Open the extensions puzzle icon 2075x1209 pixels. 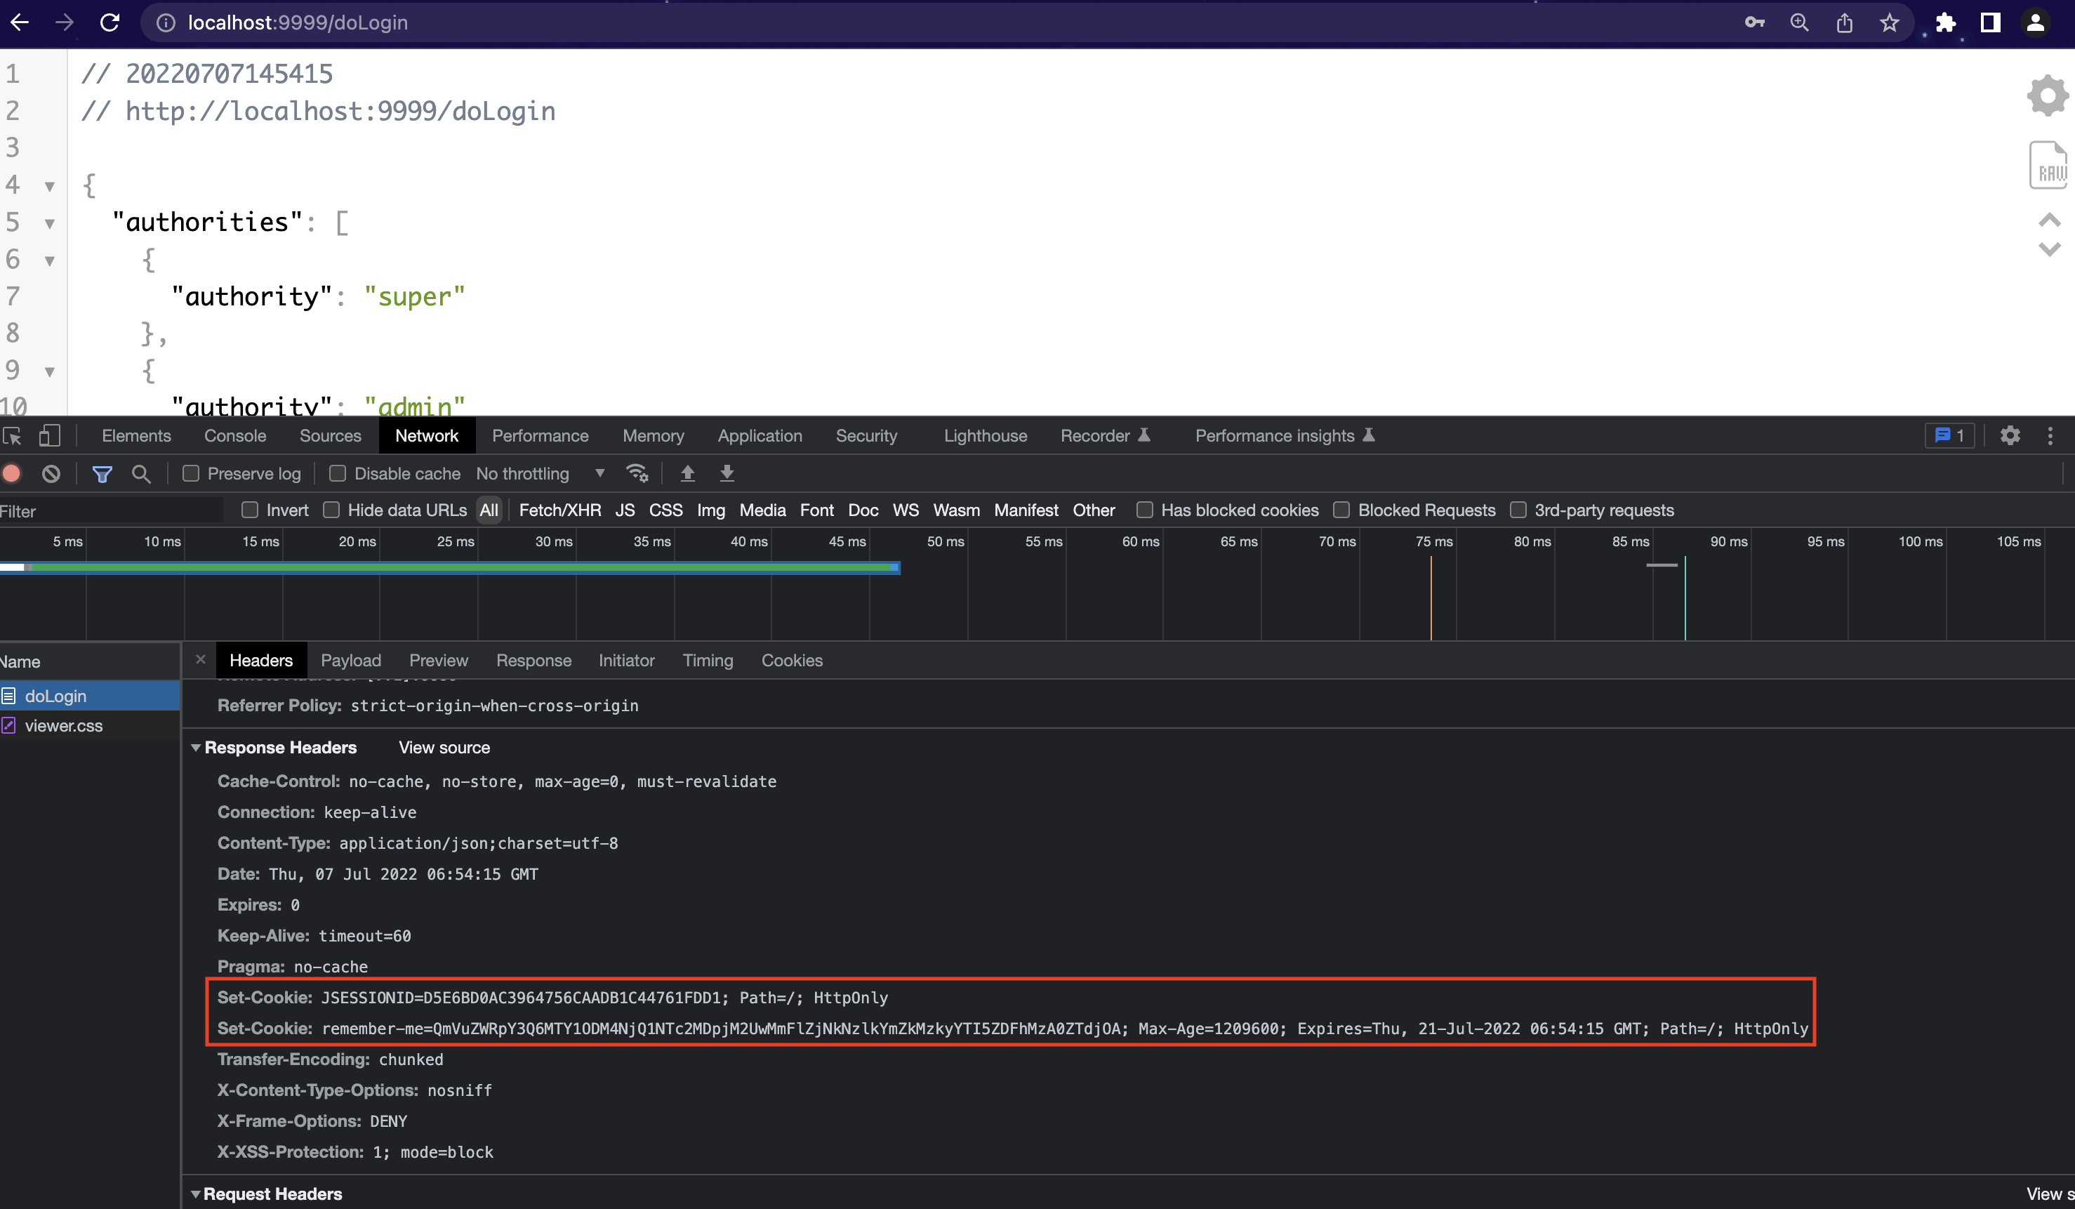1946,22
